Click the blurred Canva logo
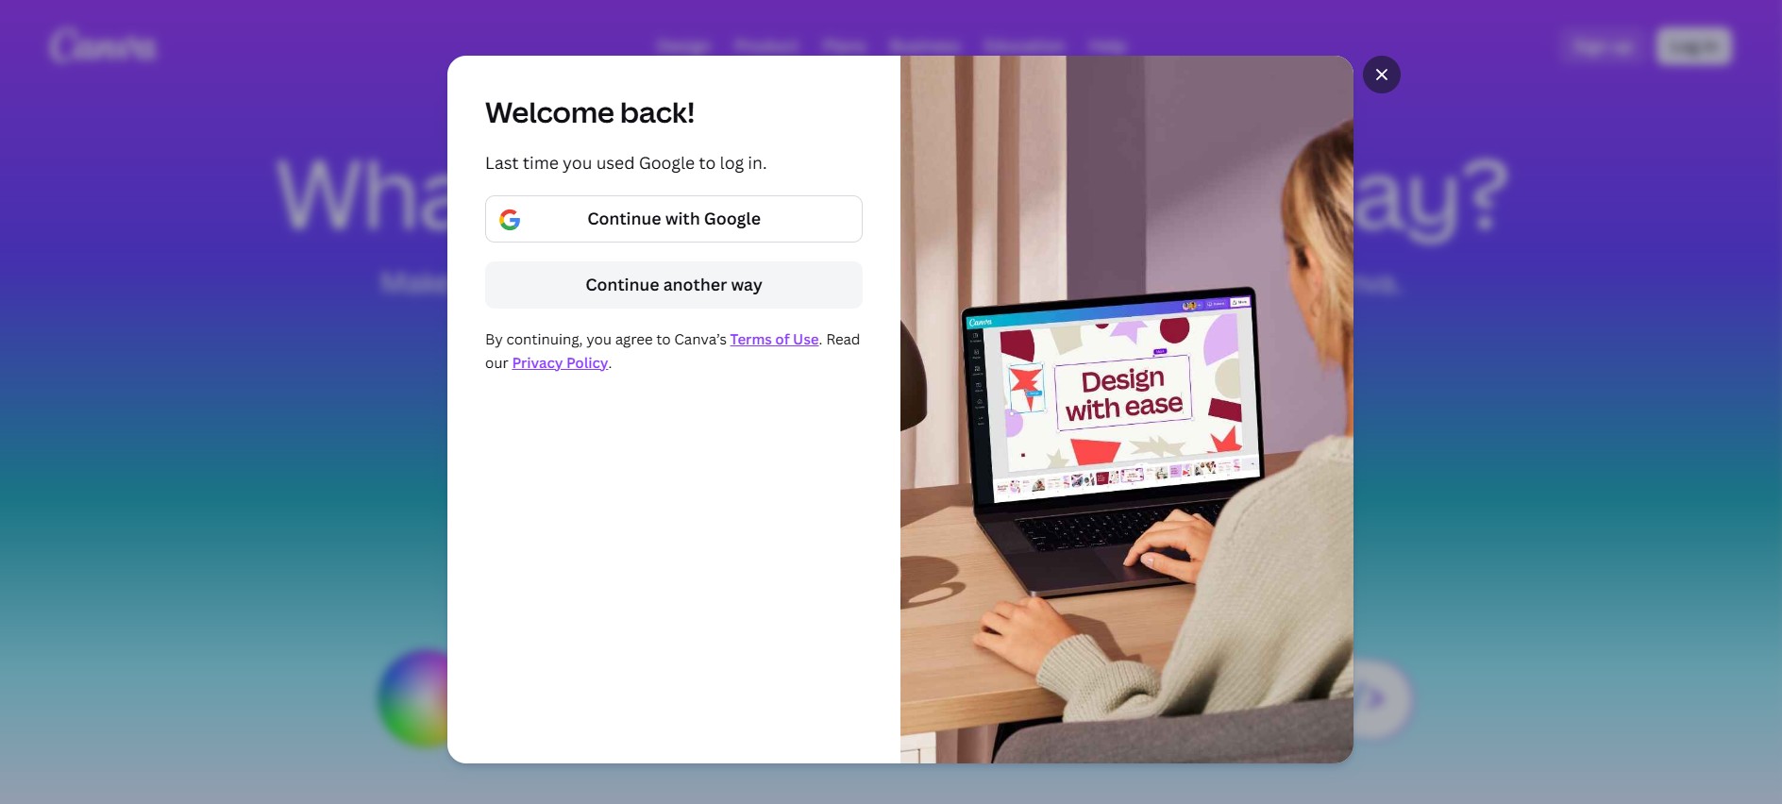This screenshot has width=1782, height=804. pos(104,46)
